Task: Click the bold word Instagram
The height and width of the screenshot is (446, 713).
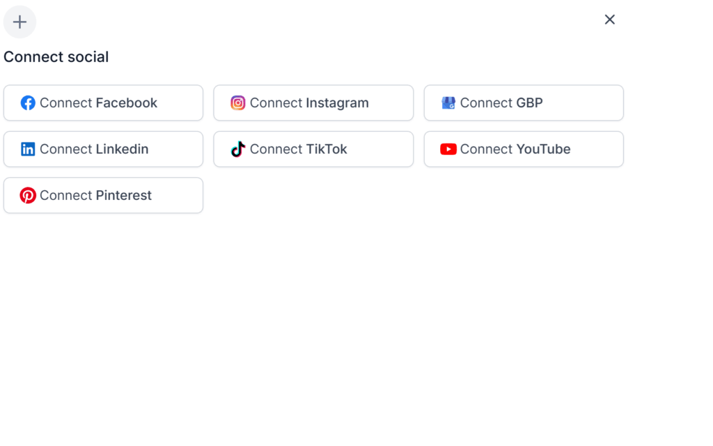Action: pyautogui.click(x=337, y=103)
